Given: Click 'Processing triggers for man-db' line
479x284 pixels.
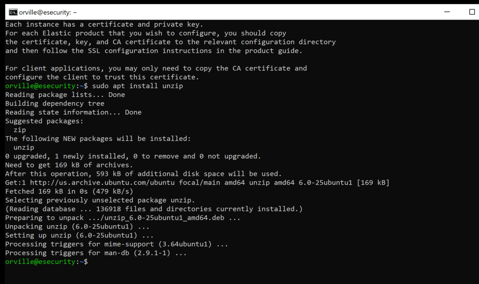Looking at the screenshot, I should (96, 253).
